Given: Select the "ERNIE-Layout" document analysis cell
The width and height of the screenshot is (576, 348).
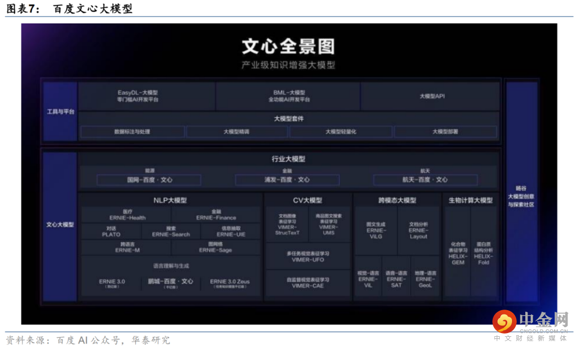Looking at the screenshot, I should coord(419,231).
